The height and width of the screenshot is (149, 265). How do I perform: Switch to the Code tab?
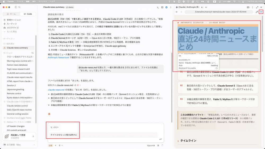28,14
